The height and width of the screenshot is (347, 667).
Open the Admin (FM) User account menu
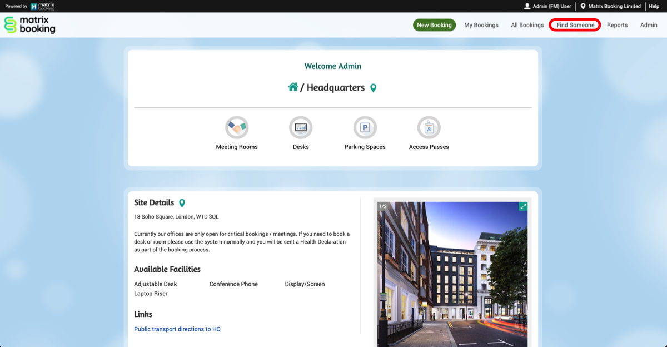coord(547,6)
